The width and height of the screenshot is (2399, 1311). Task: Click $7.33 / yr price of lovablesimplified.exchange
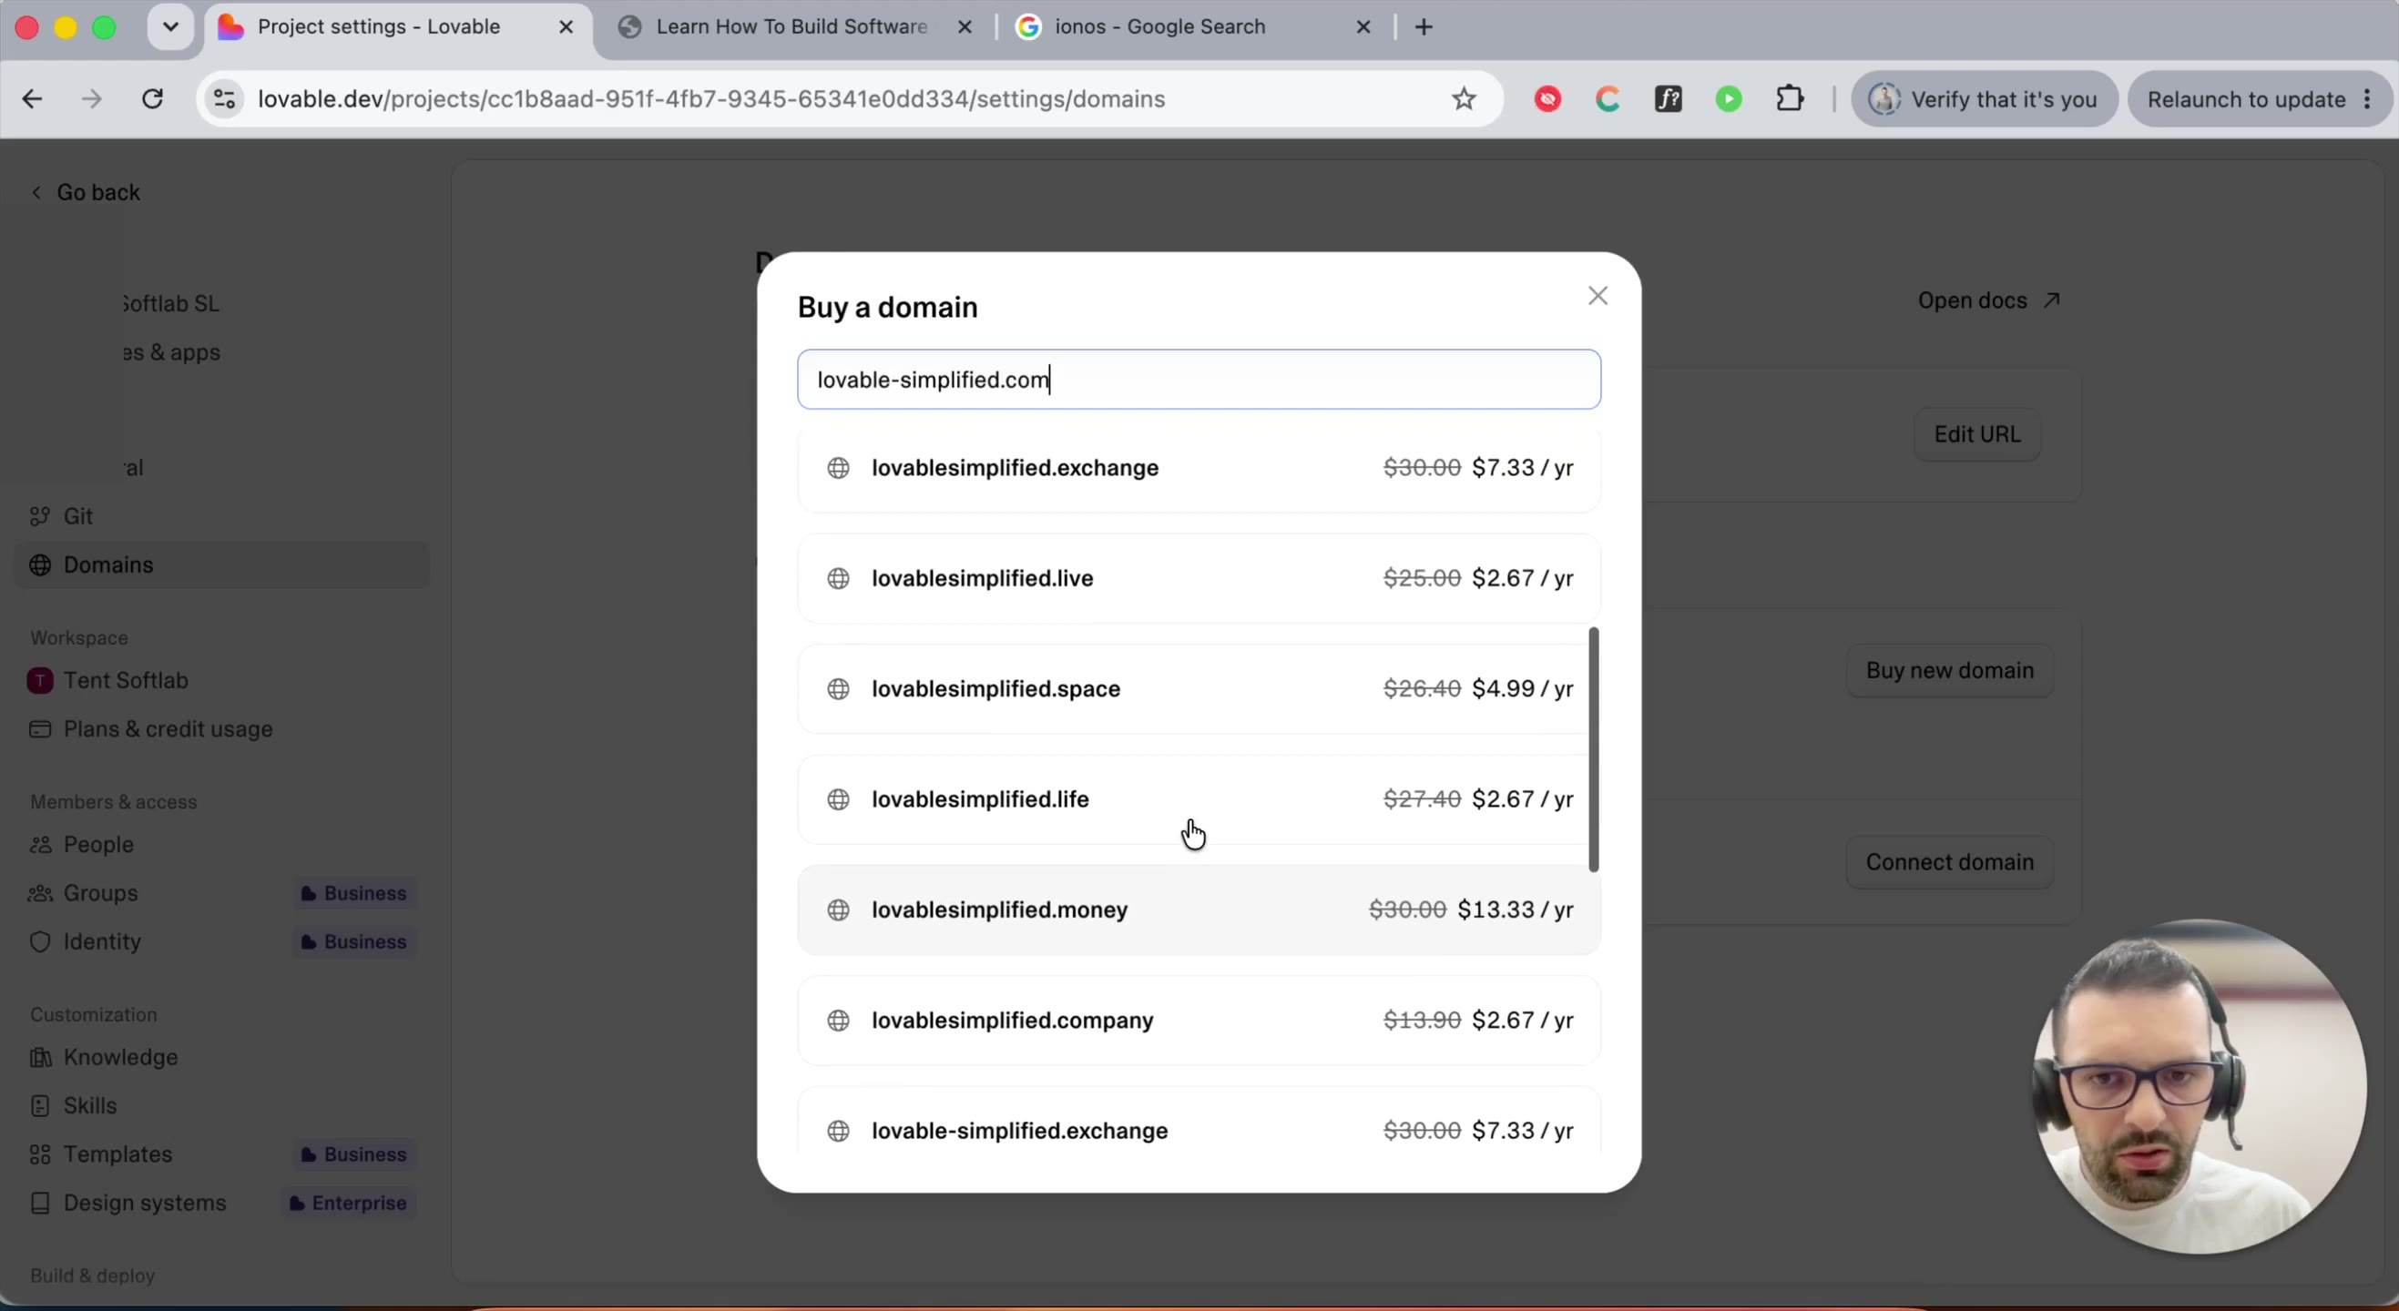[1523, 467]
